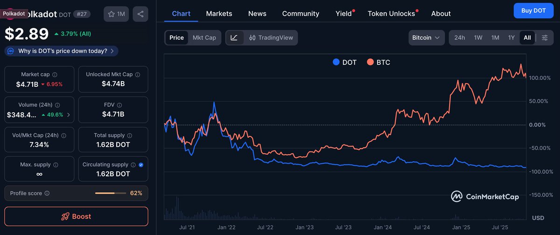Click the Jan '24 timeline label

click(x=383, y=228)
